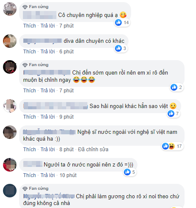
Task: Click Thích on 'Cô chuyên nghiệp quá ạ' comment
Action: [x=30, y=26]
